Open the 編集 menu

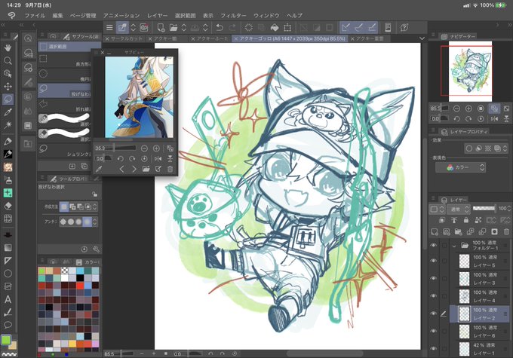pos(57,15)
